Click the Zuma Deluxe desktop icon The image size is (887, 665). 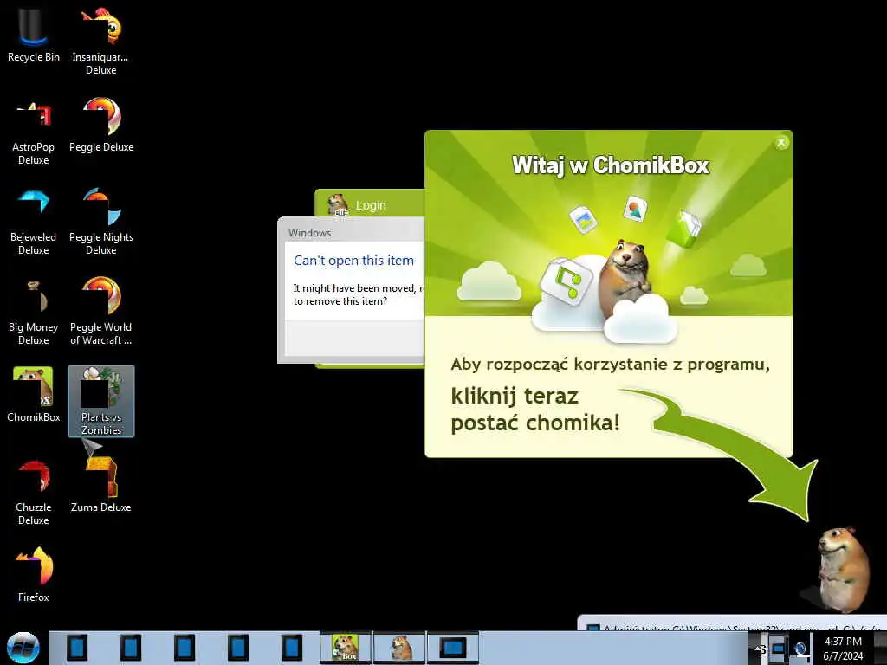pyautogui.click(x=101, y=485)
